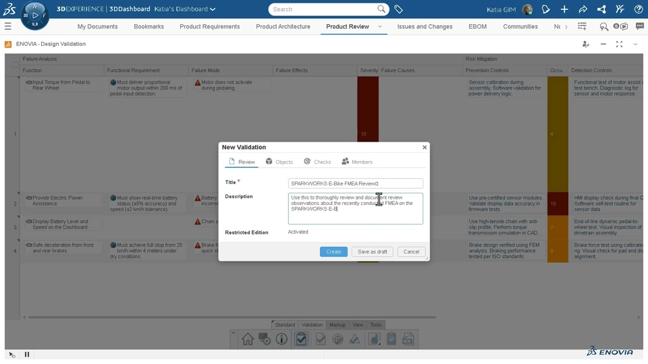This screenshot has height=364, width=648.
Task: Open the 3DEXPERIENCE compass
Action: coord(34,16)
